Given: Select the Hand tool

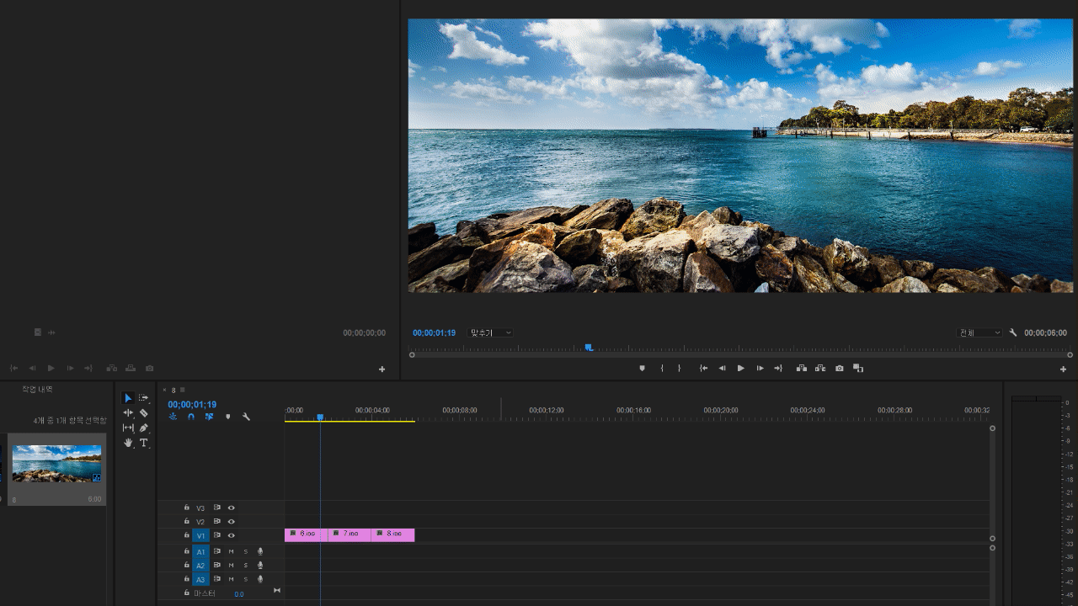Looking at the screenshot, I should [128, 443].
